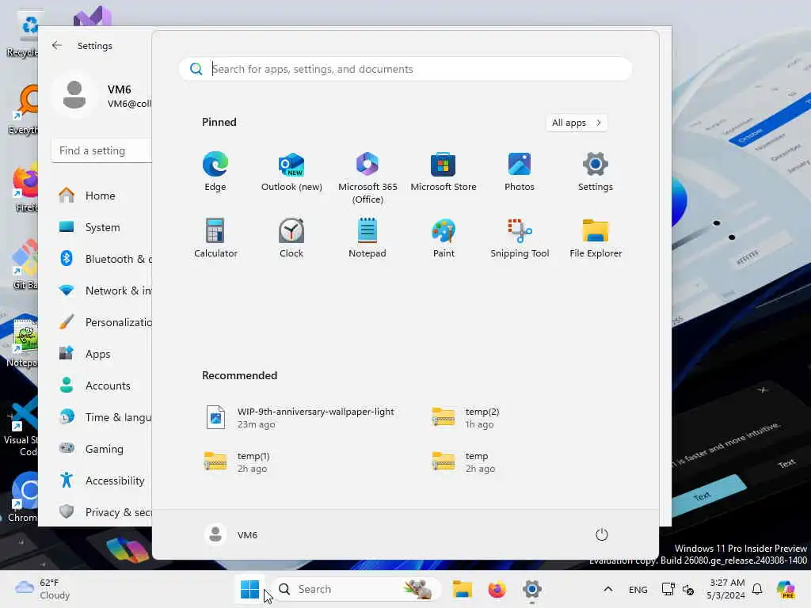811x608 pixels.
Task: Open clock showing 3:27 AM
Action: pos(726,589)
